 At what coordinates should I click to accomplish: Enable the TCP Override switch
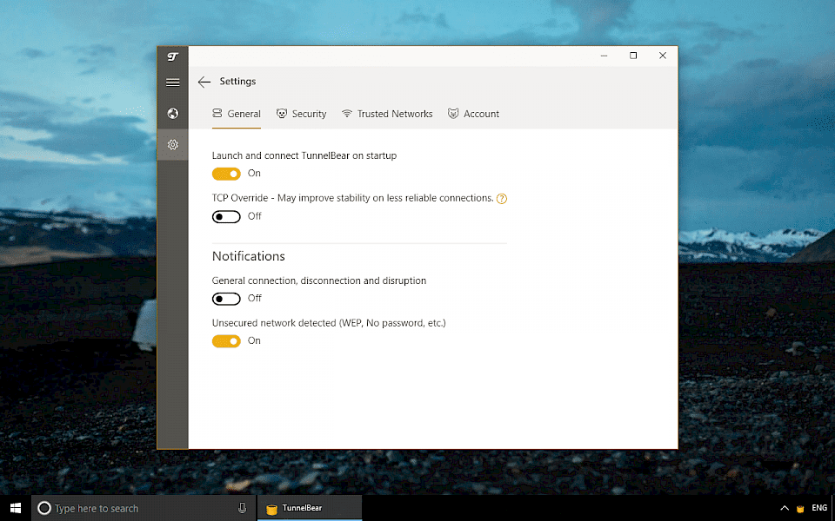(226, 217)
